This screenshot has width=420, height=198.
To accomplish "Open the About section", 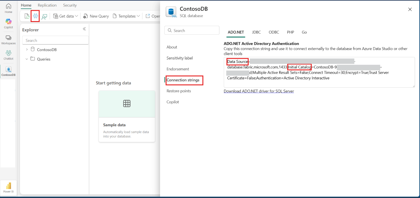I will [x=172, y=47].
